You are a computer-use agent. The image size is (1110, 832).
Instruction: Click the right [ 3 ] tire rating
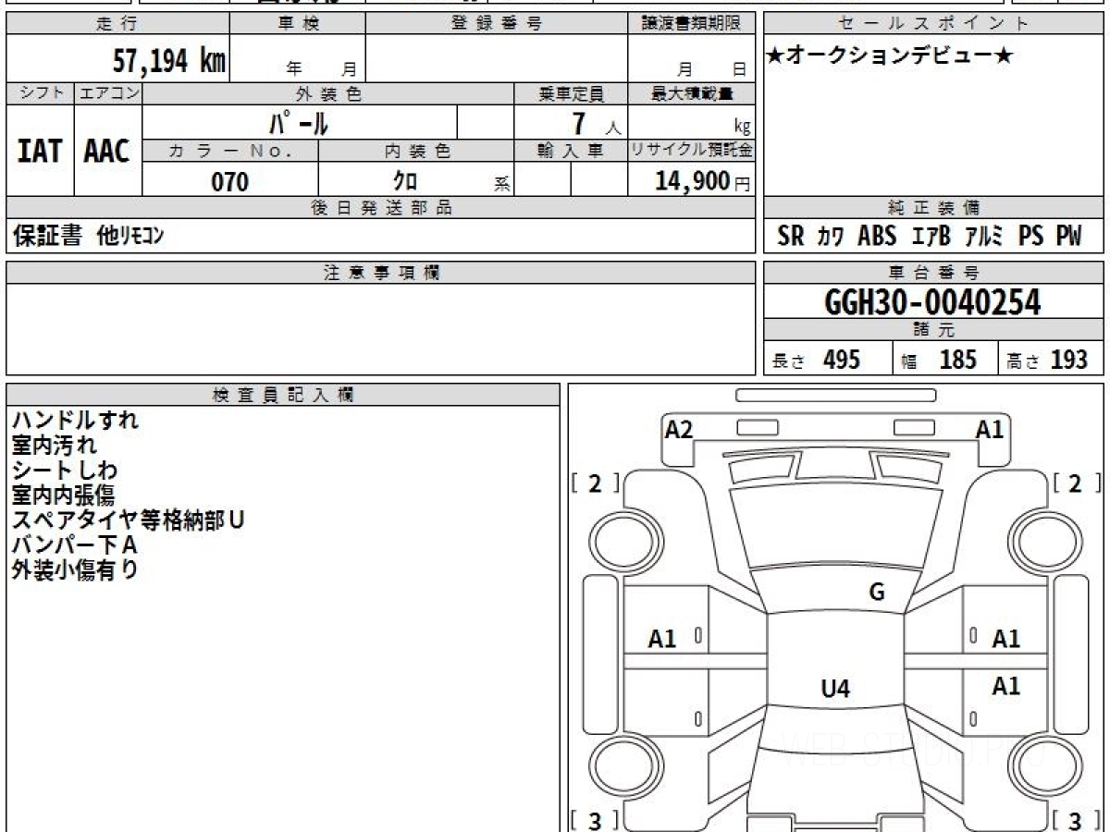point(1078,820)
